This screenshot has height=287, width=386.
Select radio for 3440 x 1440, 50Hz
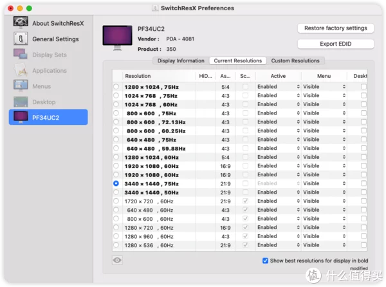click(116, 192)
